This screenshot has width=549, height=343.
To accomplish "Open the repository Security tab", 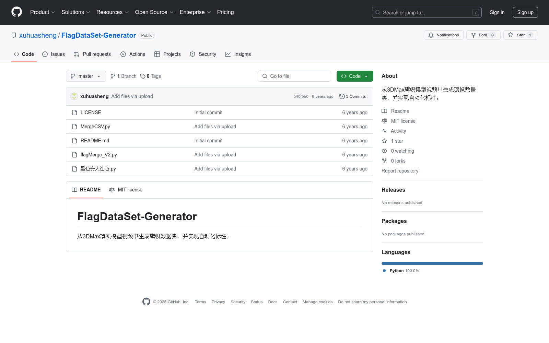I will (x=203, y=54).
